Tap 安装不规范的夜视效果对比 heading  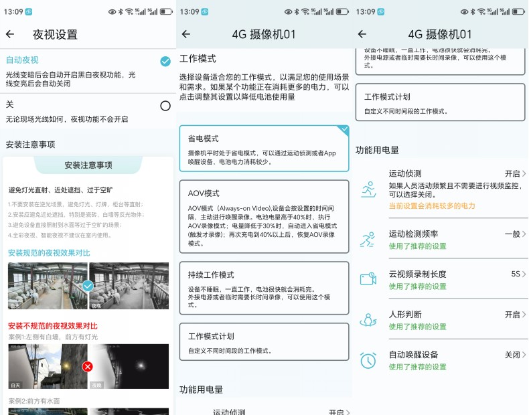(53, 326)
